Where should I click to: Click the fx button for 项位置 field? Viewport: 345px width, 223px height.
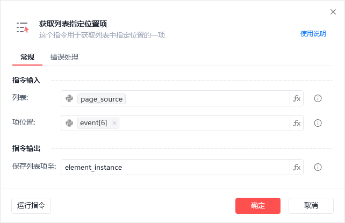[297, 123]
